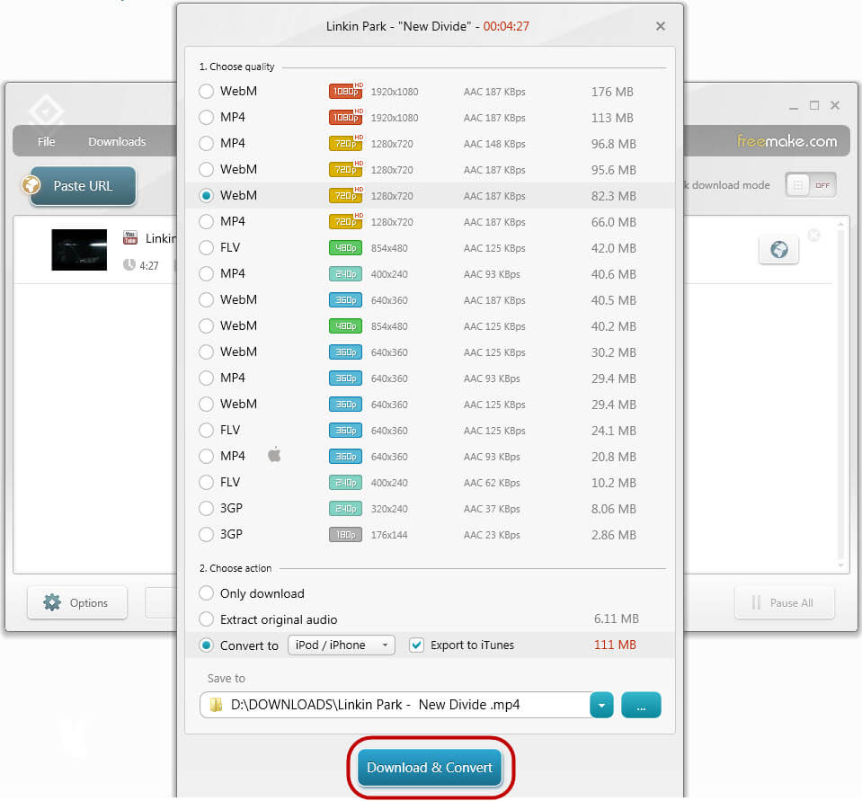
Task: Select 3GP 2.86 MB lowest quality option
Action: tap(206, 534)
